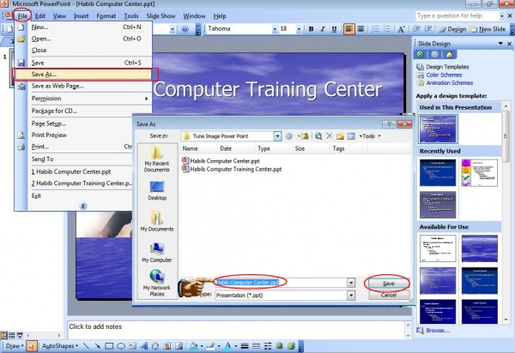Toggle bulleted list formatting
The width and height of the screenshot is (515, 353).
[x=387, y=29]
